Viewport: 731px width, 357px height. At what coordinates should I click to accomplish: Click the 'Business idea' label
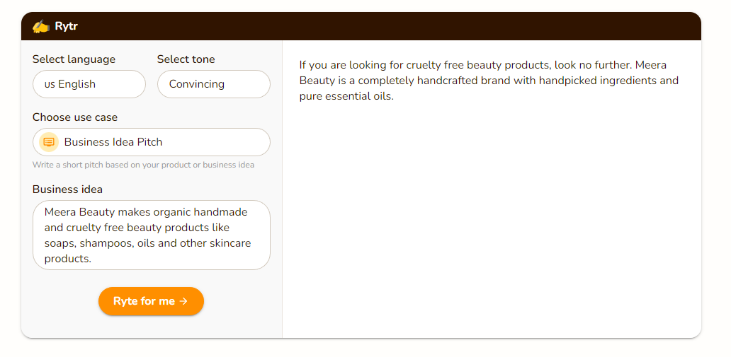[x=67, y=189]
